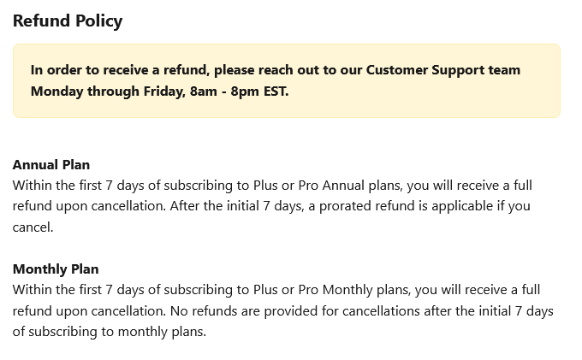Screen dimensions: 582x360
Task: Click the yellow Customer Support notice box
Action: (287, 81)
